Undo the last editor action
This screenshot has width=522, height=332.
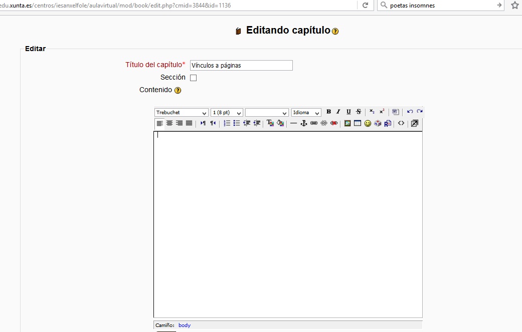[410, 112]
